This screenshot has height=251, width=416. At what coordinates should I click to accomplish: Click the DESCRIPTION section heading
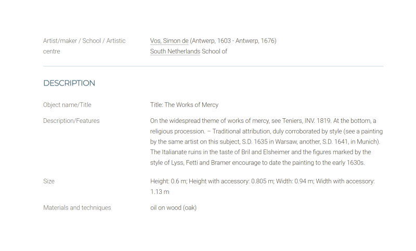(x=69, y=83)
